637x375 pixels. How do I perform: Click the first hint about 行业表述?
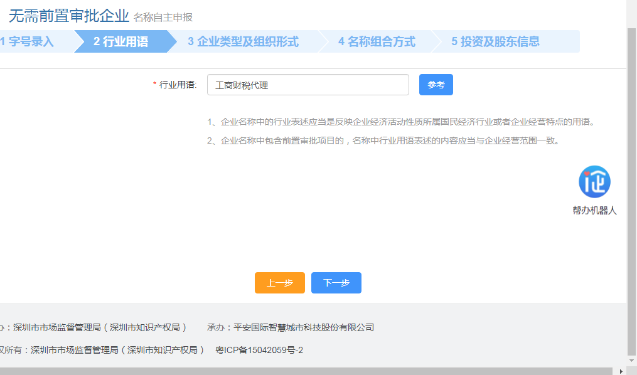click(400, 122)
